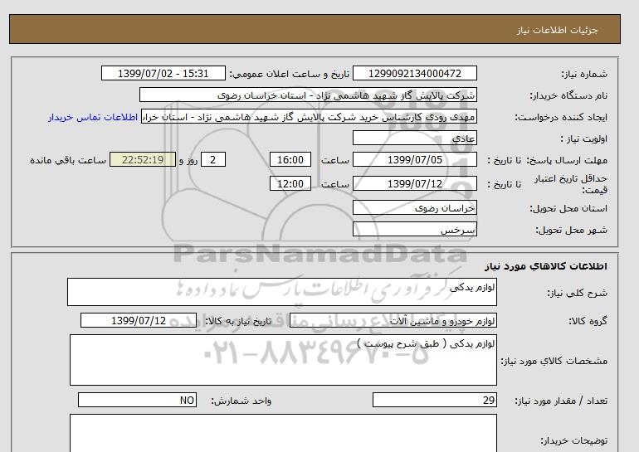Viewport: 639px width, 452px height.
Task: Click the label مشخصات کالای مورد نیاز
Action: (x=554, y=361)
